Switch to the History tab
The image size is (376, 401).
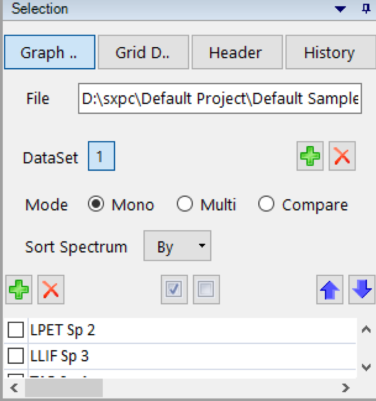(x=329, y=52)
